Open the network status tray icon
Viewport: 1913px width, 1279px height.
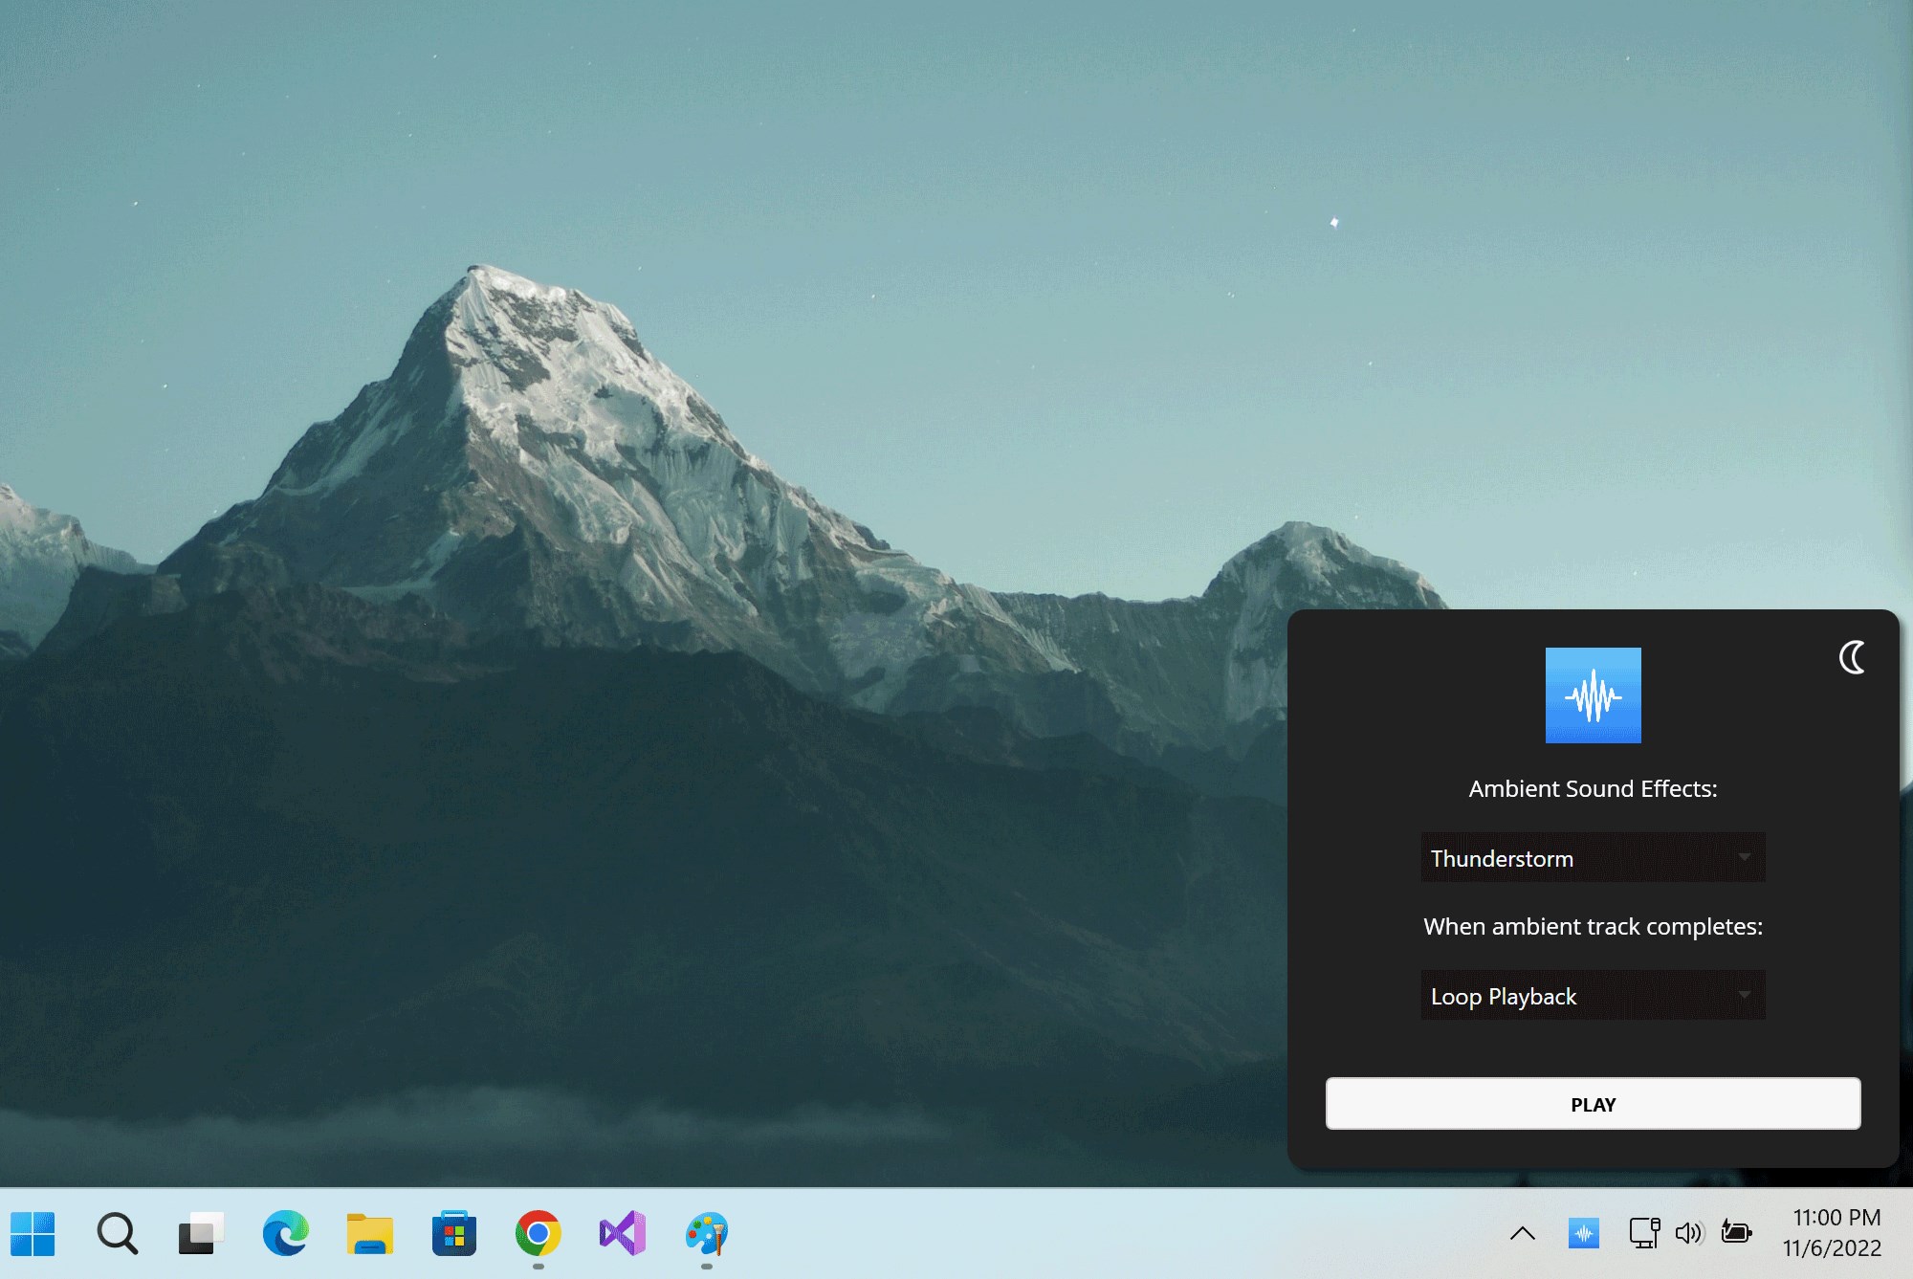point(1643,1233)
